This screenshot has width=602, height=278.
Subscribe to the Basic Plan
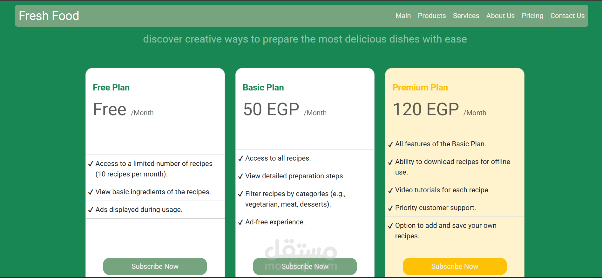305,266
